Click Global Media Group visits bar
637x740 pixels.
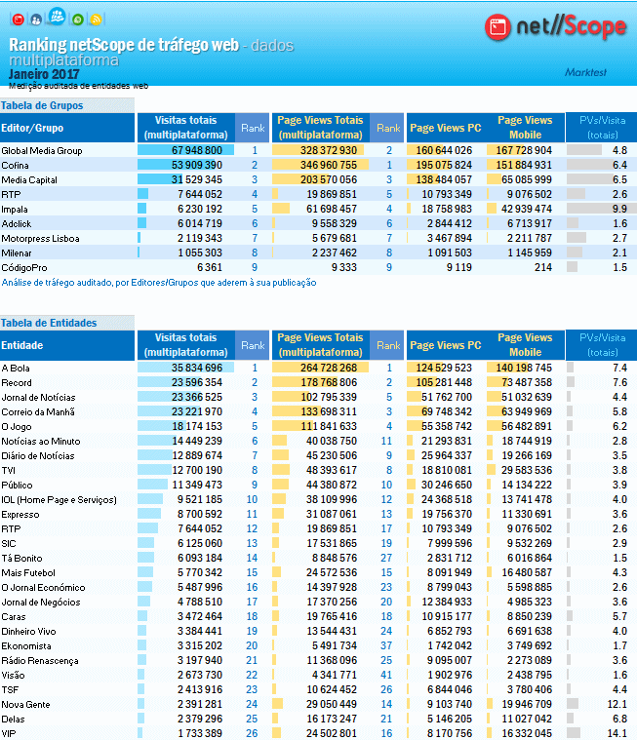185,151
